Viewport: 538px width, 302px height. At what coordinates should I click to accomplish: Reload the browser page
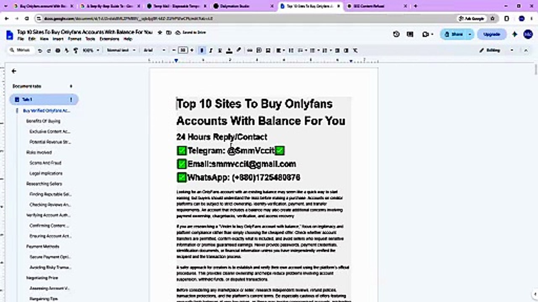27,18
